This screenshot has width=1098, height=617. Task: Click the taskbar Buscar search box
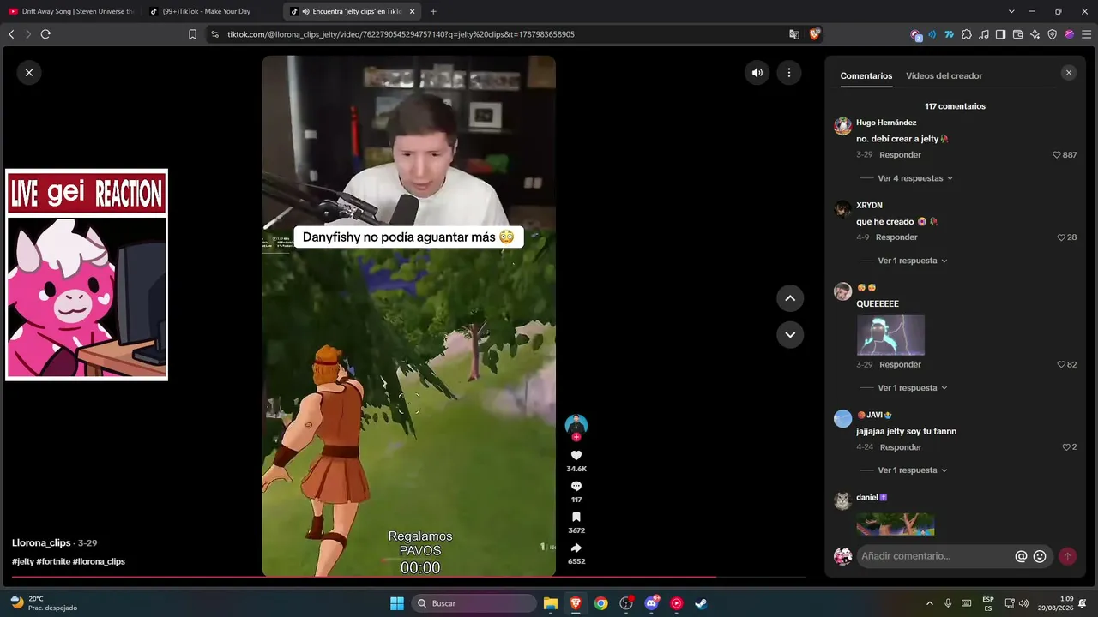pos(474,603)
